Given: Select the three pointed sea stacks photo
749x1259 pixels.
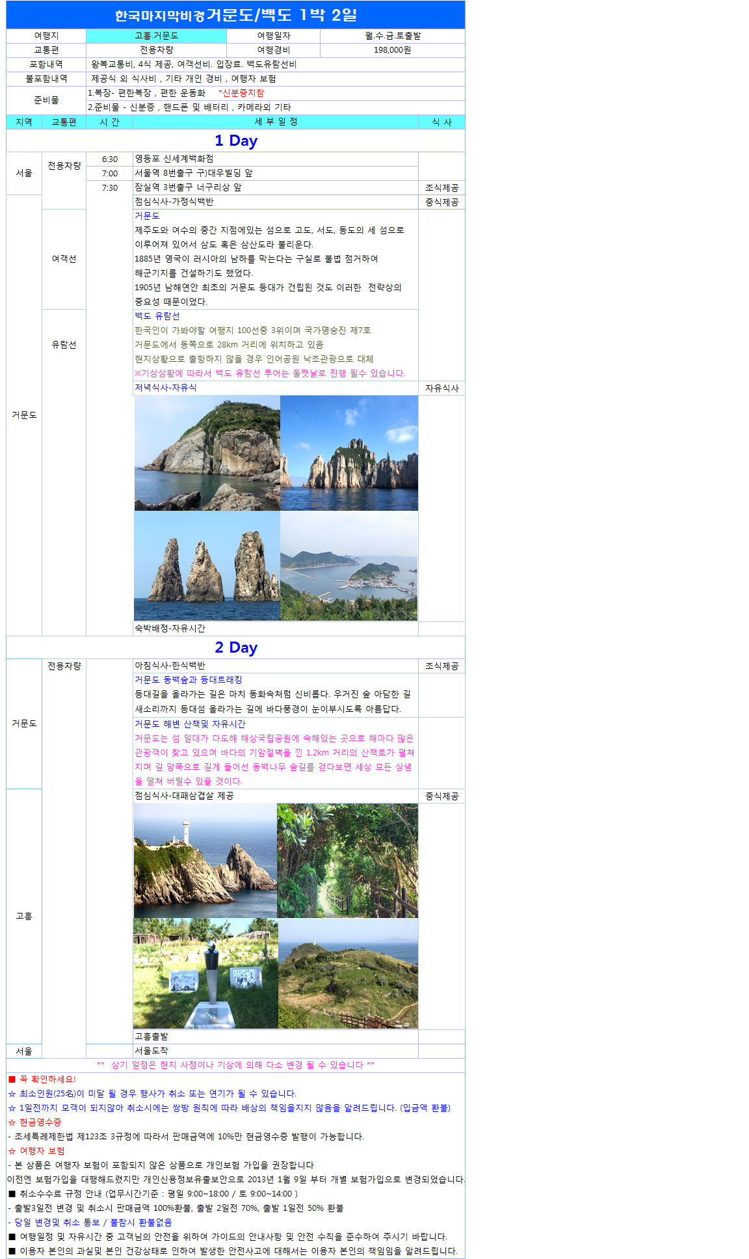Looking at the screenshot, I should pos(207,566).
